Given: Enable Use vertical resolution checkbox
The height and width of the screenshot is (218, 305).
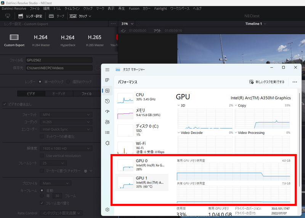Looking at the screenshot, I should pyautogui.click(x=42, y=156).
